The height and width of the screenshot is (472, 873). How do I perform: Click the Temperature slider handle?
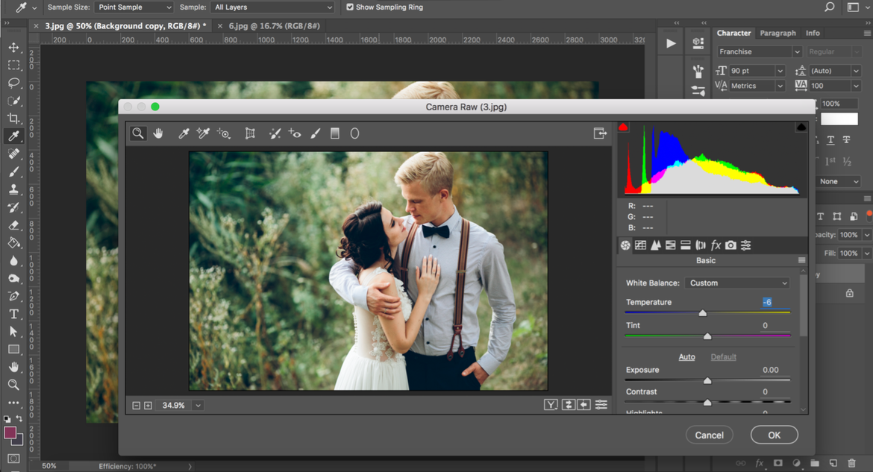702,314
